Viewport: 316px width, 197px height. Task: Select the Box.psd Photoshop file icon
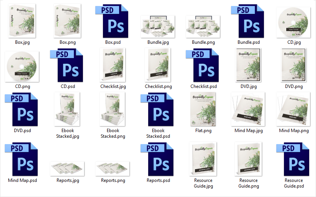[112, 21]
